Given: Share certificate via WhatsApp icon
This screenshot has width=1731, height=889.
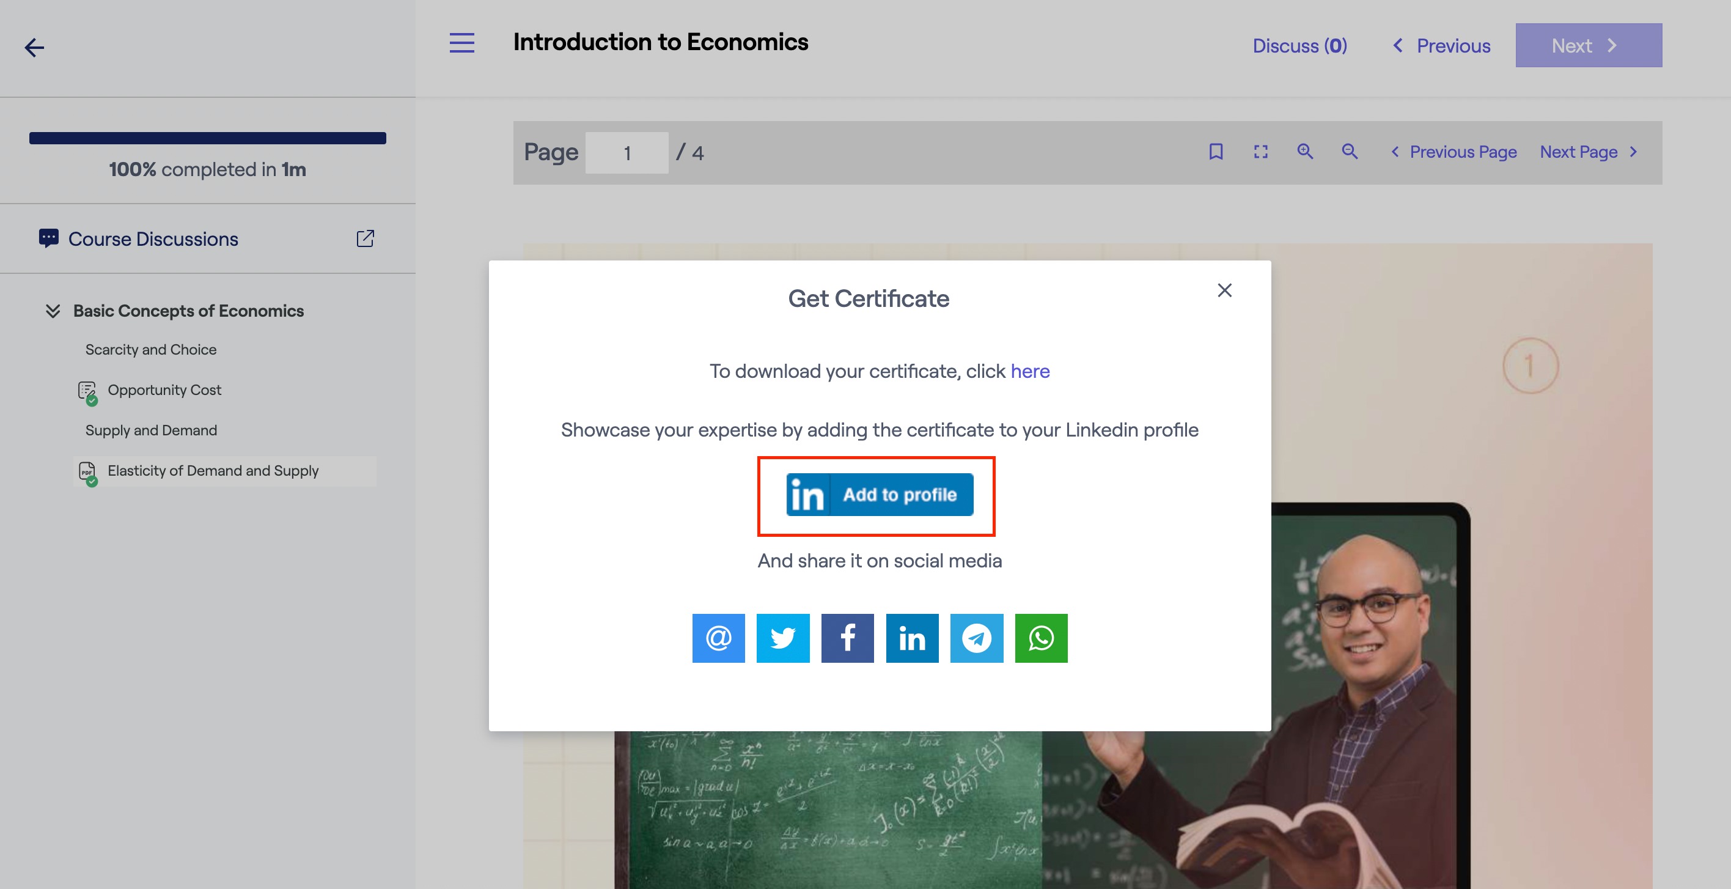Looking at the screenshot, I should (1041, 638).
